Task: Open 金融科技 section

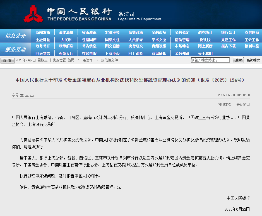Action: [43, 40]
